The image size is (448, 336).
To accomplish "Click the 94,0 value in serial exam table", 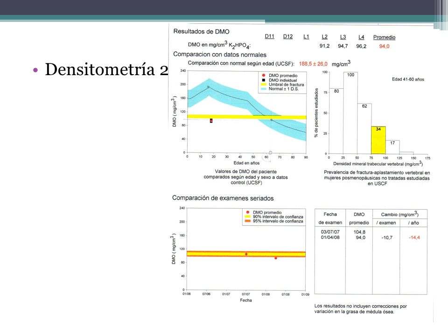I will click(x=361, y=237).
